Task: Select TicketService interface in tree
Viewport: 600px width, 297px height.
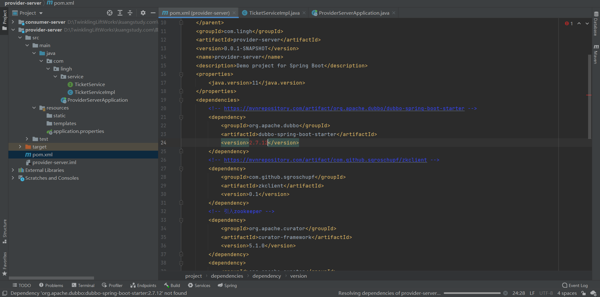Action: pyautogui.click(x=90, y=84)
